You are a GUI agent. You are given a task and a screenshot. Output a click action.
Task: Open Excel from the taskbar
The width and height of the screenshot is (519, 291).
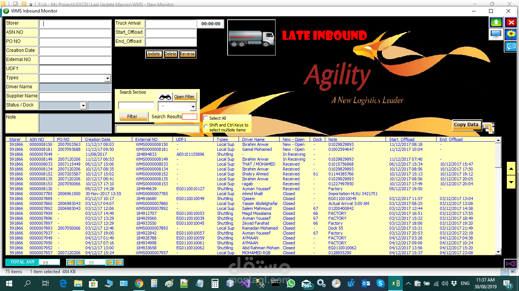tap(395, 283)
